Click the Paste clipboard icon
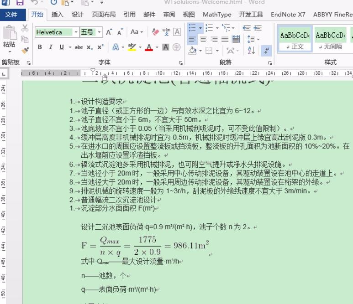This screenshot has height=304, width=353. point(10,33)
